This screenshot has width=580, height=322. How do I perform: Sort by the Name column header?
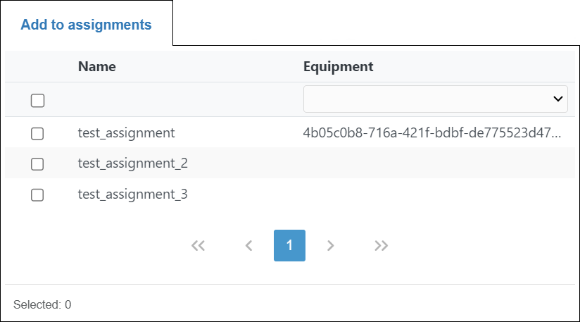coord(97,67)
